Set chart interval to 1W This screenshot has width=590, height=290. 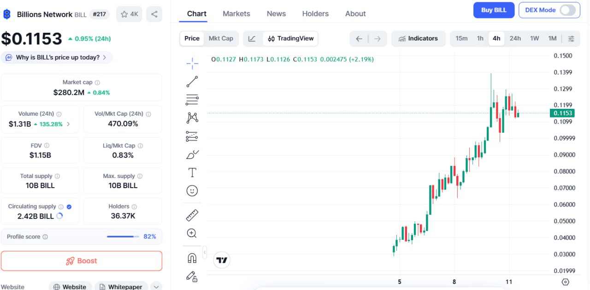(534, 39)
